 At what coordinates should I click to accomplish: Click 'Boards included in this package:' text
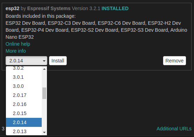click(x=41, y=16)
